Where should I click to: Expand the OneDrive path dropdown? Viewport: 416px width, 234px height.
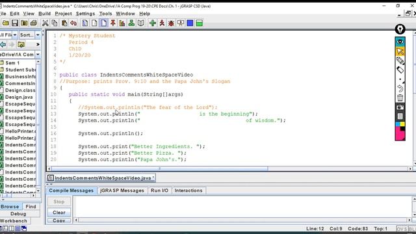coord(38,55)
